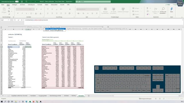Open the Formeln ribbon tab
The image size is (184, 103).
40,5
